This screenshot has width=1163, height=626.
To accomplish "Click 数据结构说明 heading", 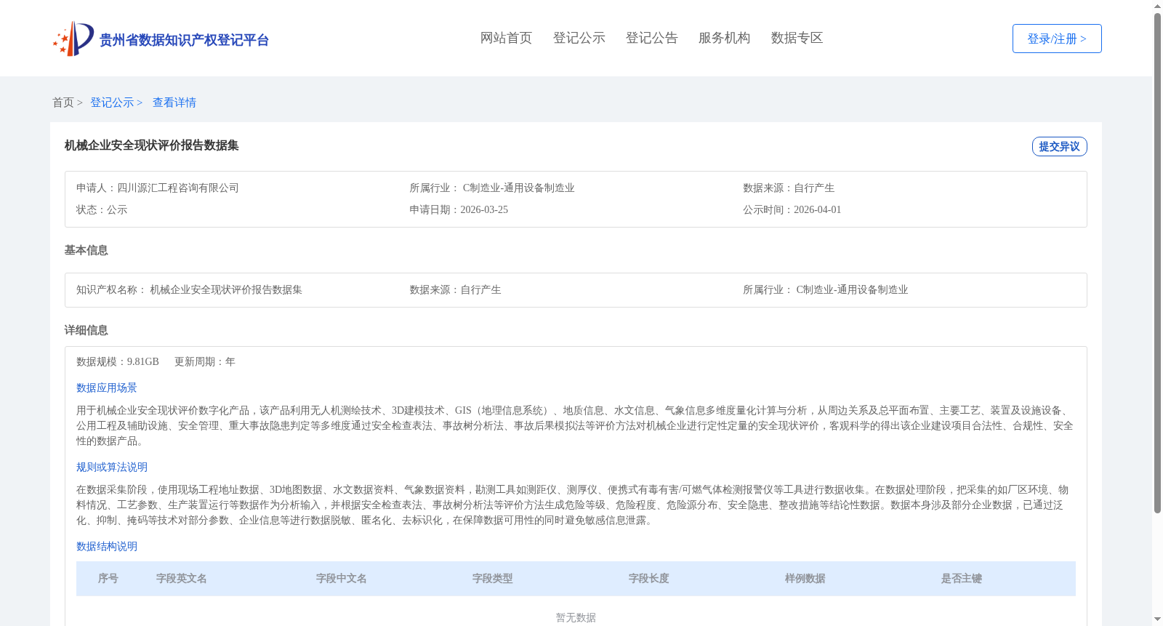I will click(x=107, y=546).
